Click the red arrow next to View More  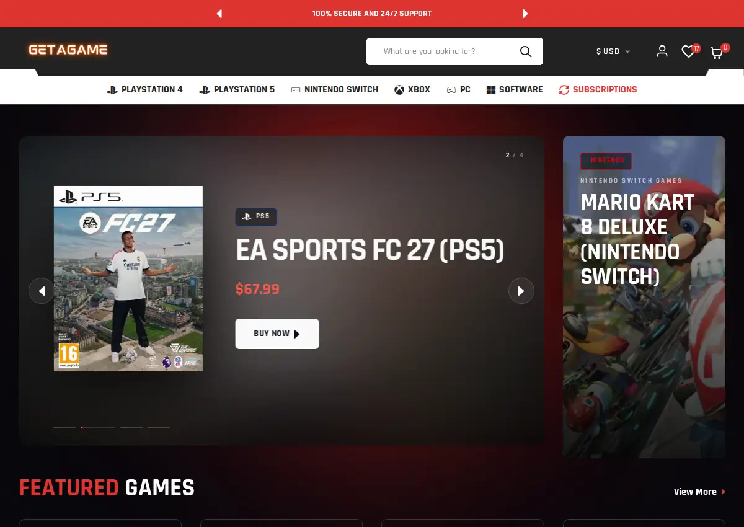point(724,492)
